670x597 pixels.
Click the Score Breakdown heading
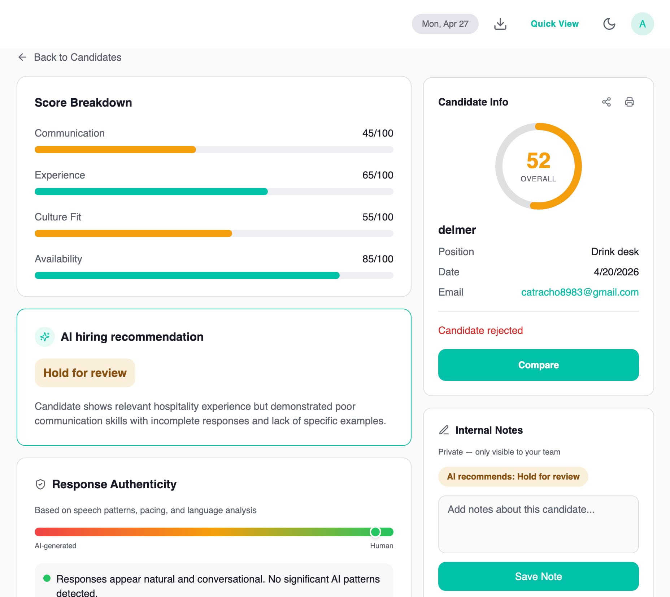pyautogui.click(x=83, y=103)
